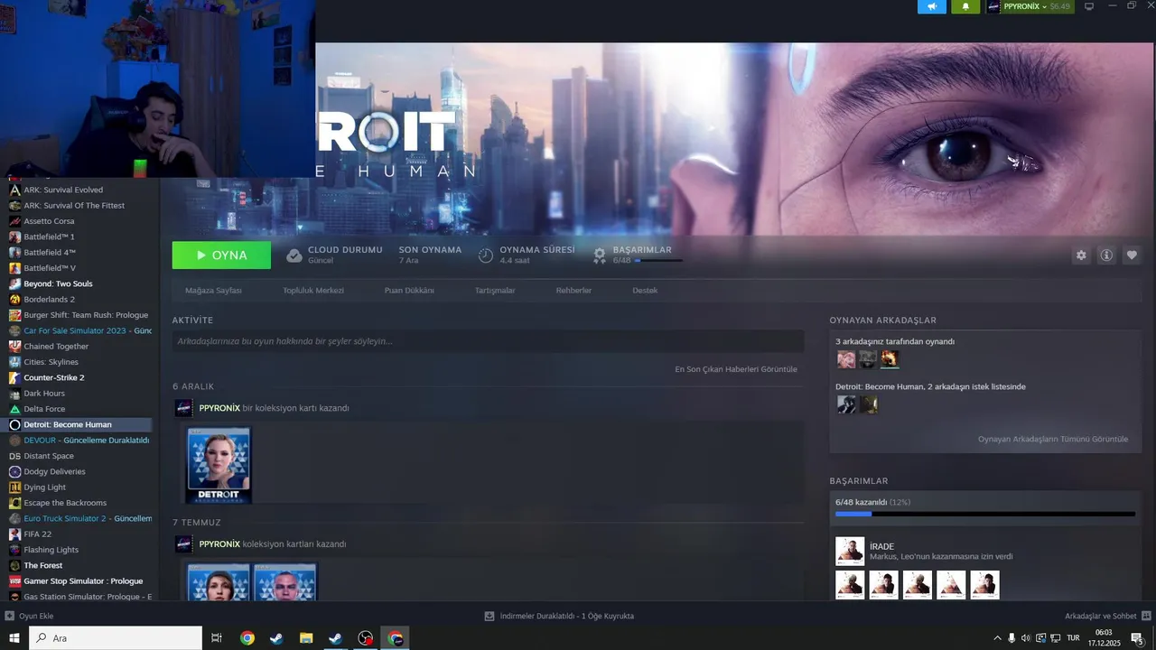Viewport: 1156px width, 650px height.
Task: Open the Steam announcements megaphone button
Action: (932, 6)
